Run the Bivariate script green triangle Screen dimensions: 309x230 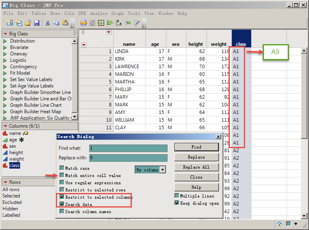pyautogui.click(x=5, y=47)
